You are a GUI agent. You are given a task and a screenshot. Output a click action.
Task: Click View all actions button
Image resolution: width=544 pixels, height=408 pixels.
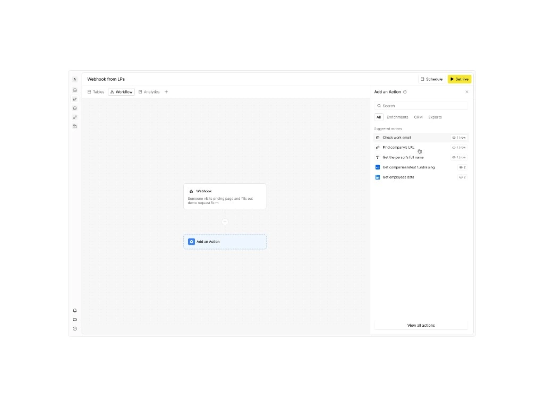(x=421, y=326)
